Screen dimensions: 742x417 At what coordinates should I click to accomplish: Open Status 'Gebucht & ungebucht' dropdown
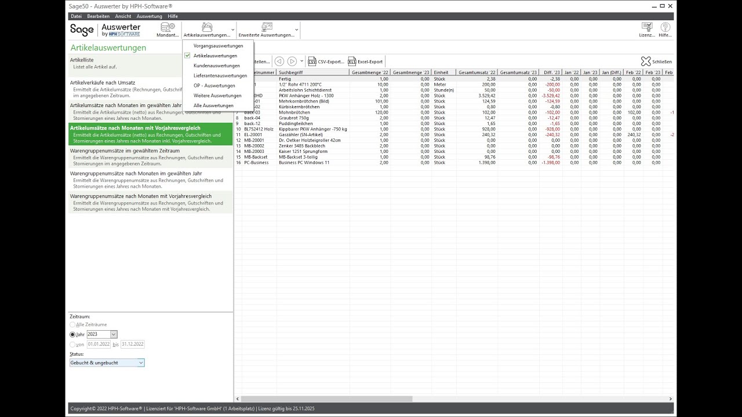pos(107,363)
